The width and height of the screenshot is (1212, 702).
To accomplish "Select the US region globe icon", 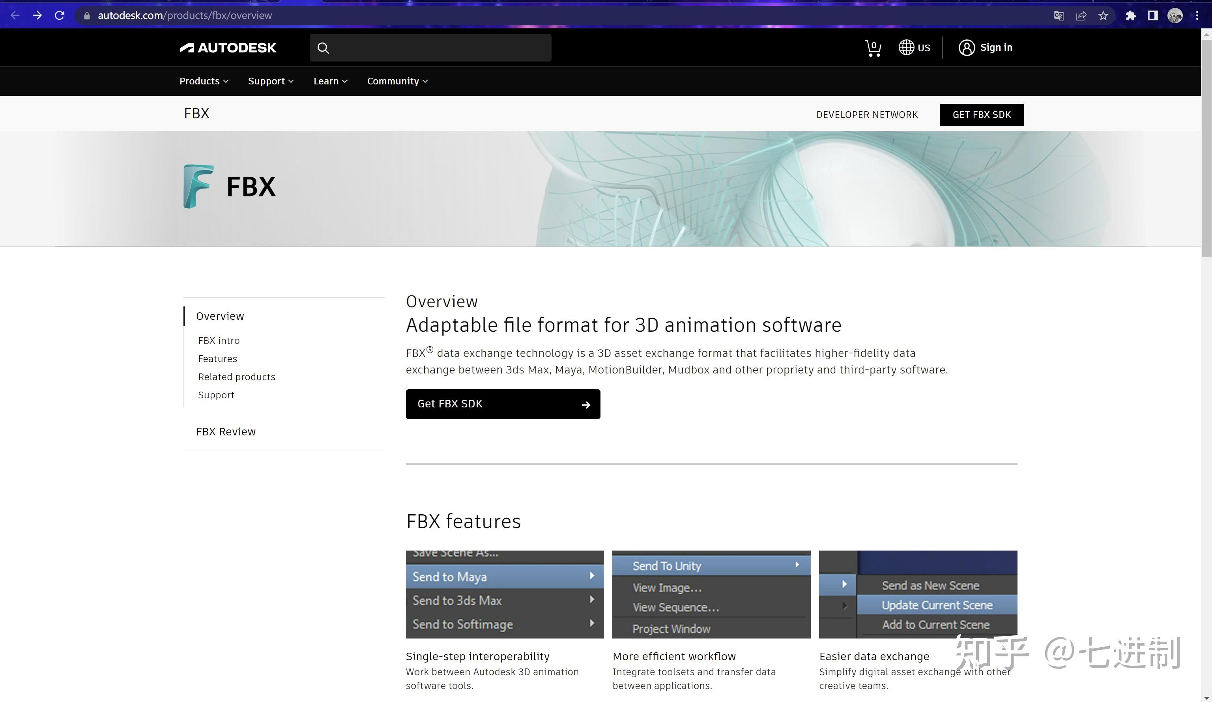I will point(906,47).
